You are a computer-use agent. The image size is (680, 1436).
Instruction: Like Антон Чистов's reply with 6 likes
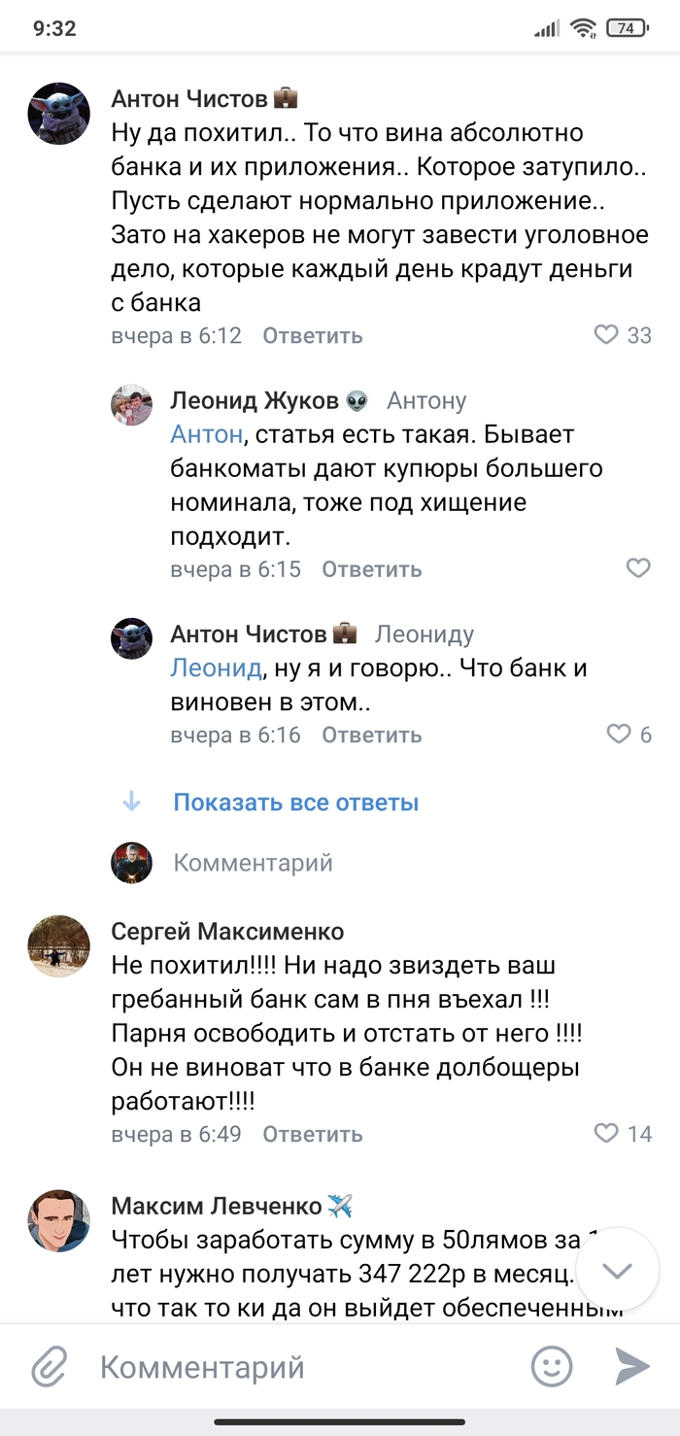pos(619,735)
